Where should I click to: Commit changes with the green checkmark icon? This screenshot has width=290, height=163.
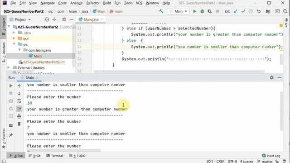243,11
